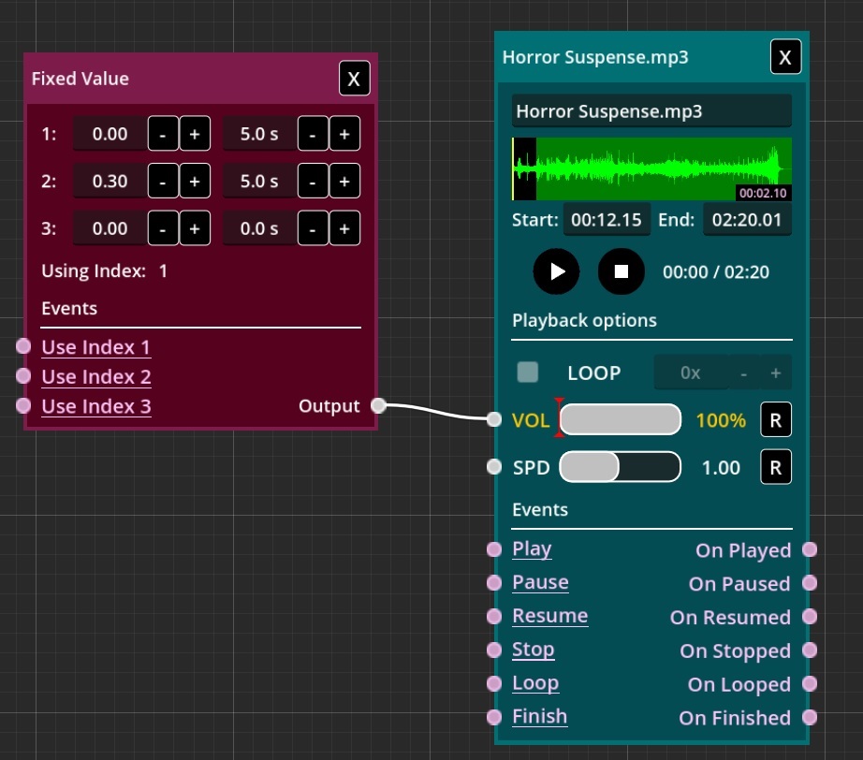The image size is (863, 760).
Task: Decrease row 1 duration with minus button
Action: coord(313,134)
